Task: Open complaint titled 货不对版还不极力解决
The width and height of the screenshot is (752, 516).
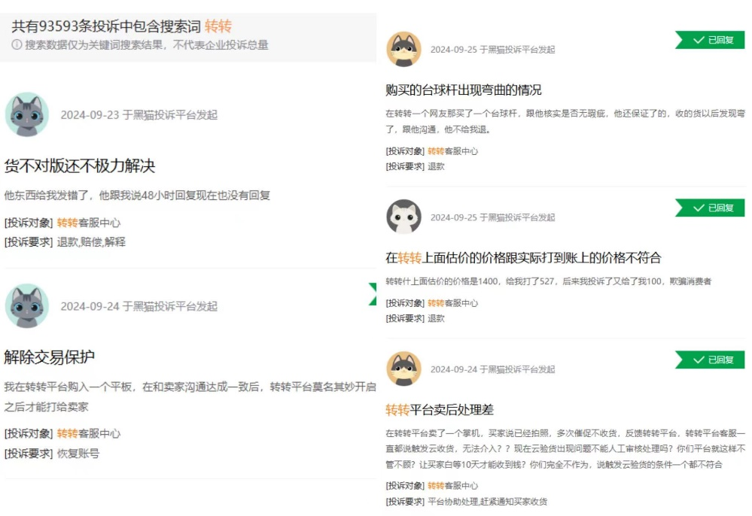Action: (x=80, y=165)
